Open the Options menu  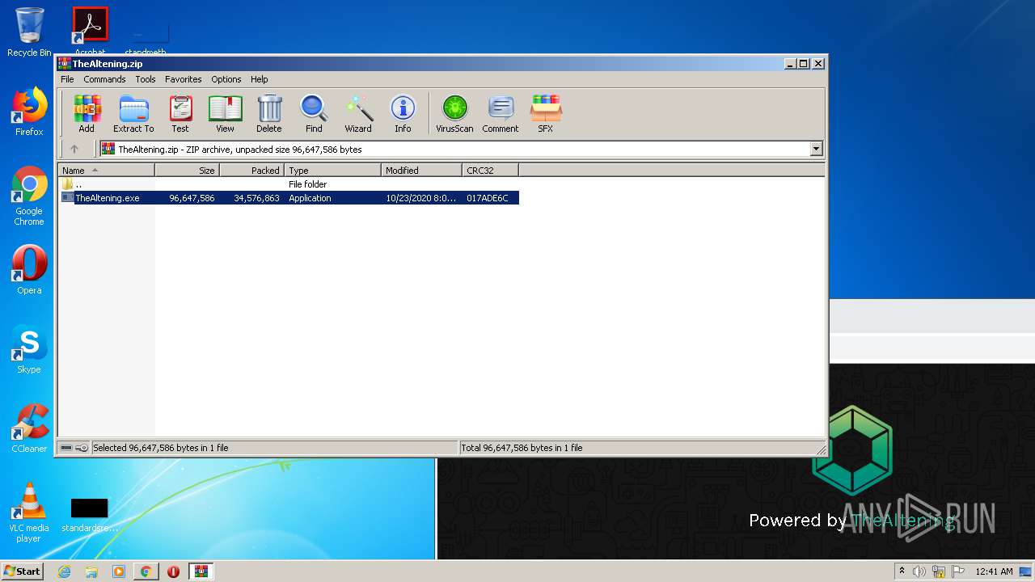(226, 79)
